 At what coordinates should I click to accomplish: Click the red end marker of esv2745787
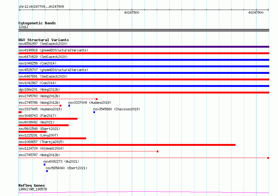(x=268, y=158)
